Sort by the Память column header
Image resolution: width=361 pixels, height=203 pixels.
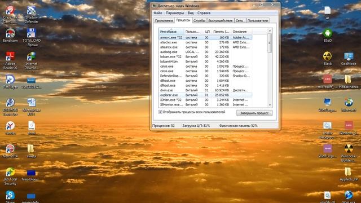(x=221, y=32)
